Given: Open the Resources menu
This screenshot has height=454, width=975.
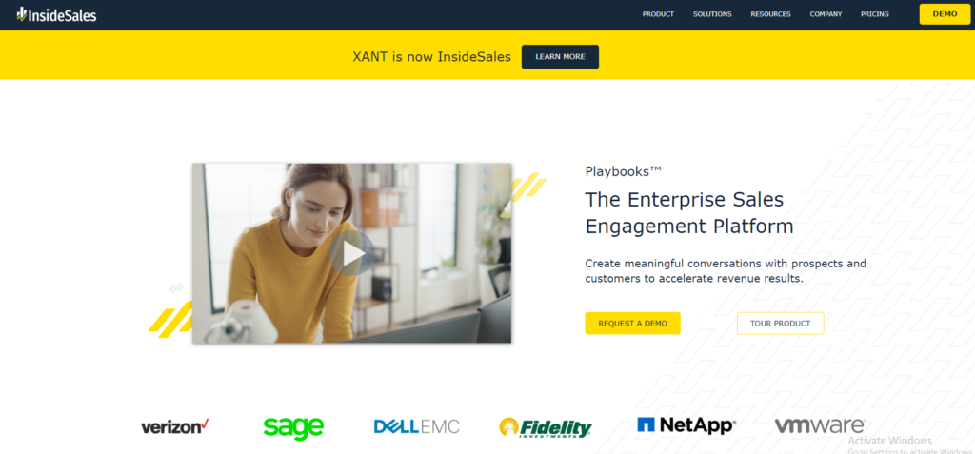Looking at the screenshot, I should tap(770, 14).
